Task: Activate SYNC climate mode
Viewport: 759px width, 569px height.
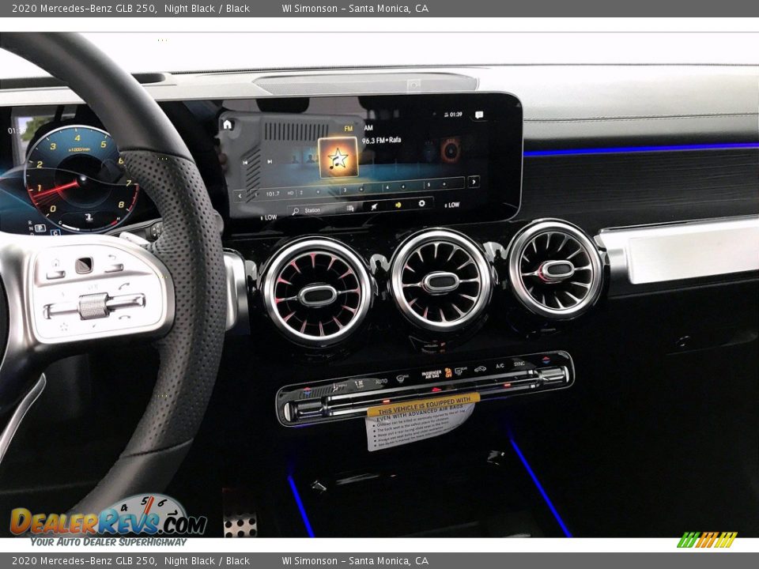Action: click(x=520, y=363)
